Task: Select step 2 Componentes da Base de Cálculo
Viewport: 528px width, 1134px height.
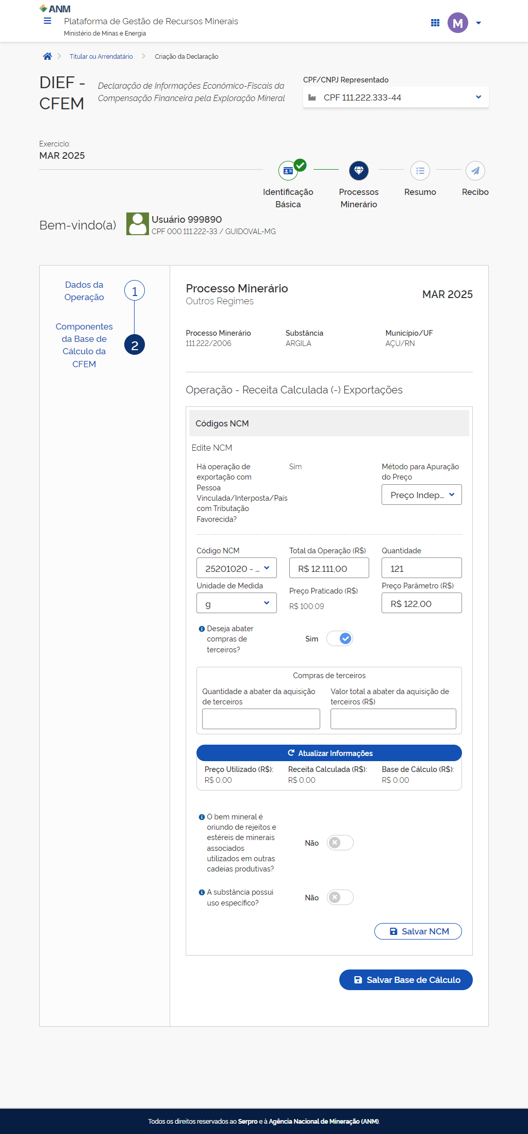Action: (x=135, y=345)
